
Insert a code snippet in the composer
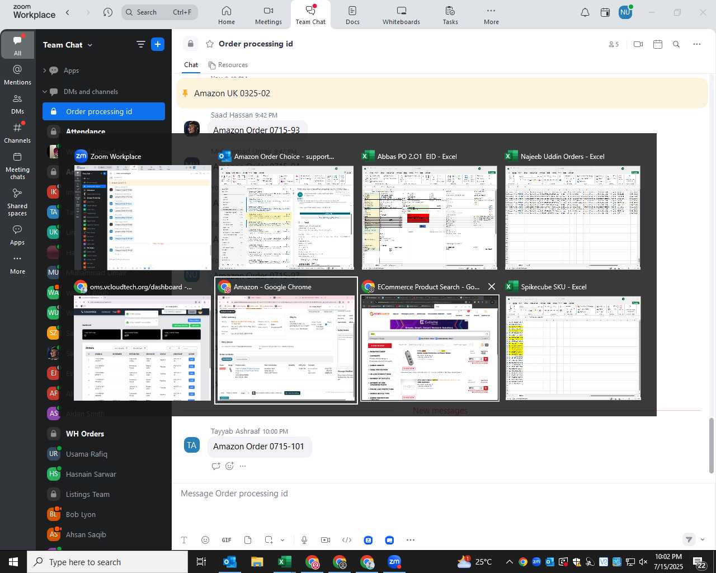click(x=347, y=540)
